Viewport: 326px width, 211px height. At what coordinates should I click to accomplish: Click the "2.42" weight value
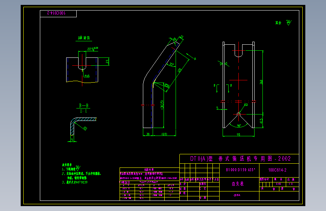(279, 184)
